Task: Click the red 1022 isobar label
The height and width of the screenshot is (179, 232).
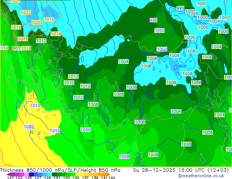Action: tap(26, 12)
